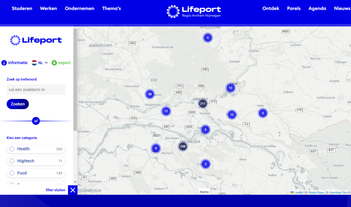Screen dimensions: 351x207
Task: Click the Lifeport logo in the sidebar
Action: (36, 41)
